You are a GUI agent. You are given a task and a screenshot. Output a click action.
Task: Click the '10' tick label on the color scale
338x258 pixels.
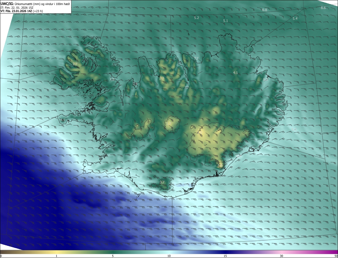pos(169,256)
